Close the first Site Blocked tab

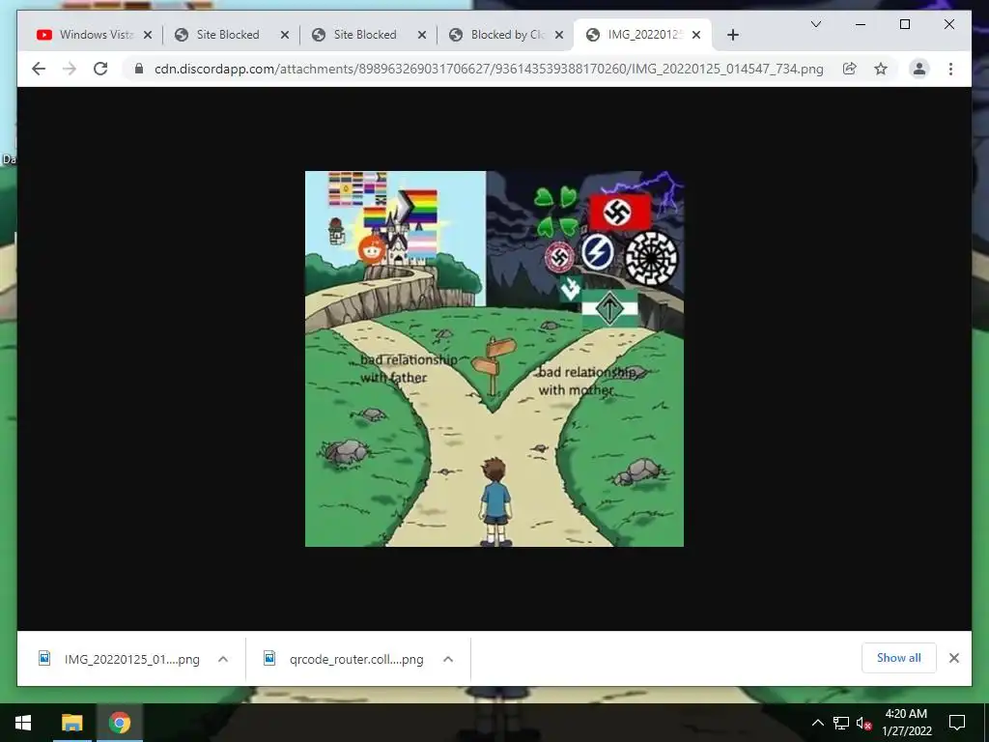[x=285, y=35]
